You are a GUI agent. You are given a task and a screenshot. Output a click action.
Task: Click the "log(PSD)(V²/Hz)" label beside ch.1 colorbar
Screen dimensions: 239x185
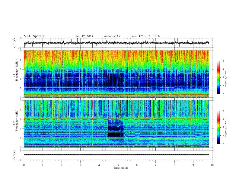click(226, 79)
